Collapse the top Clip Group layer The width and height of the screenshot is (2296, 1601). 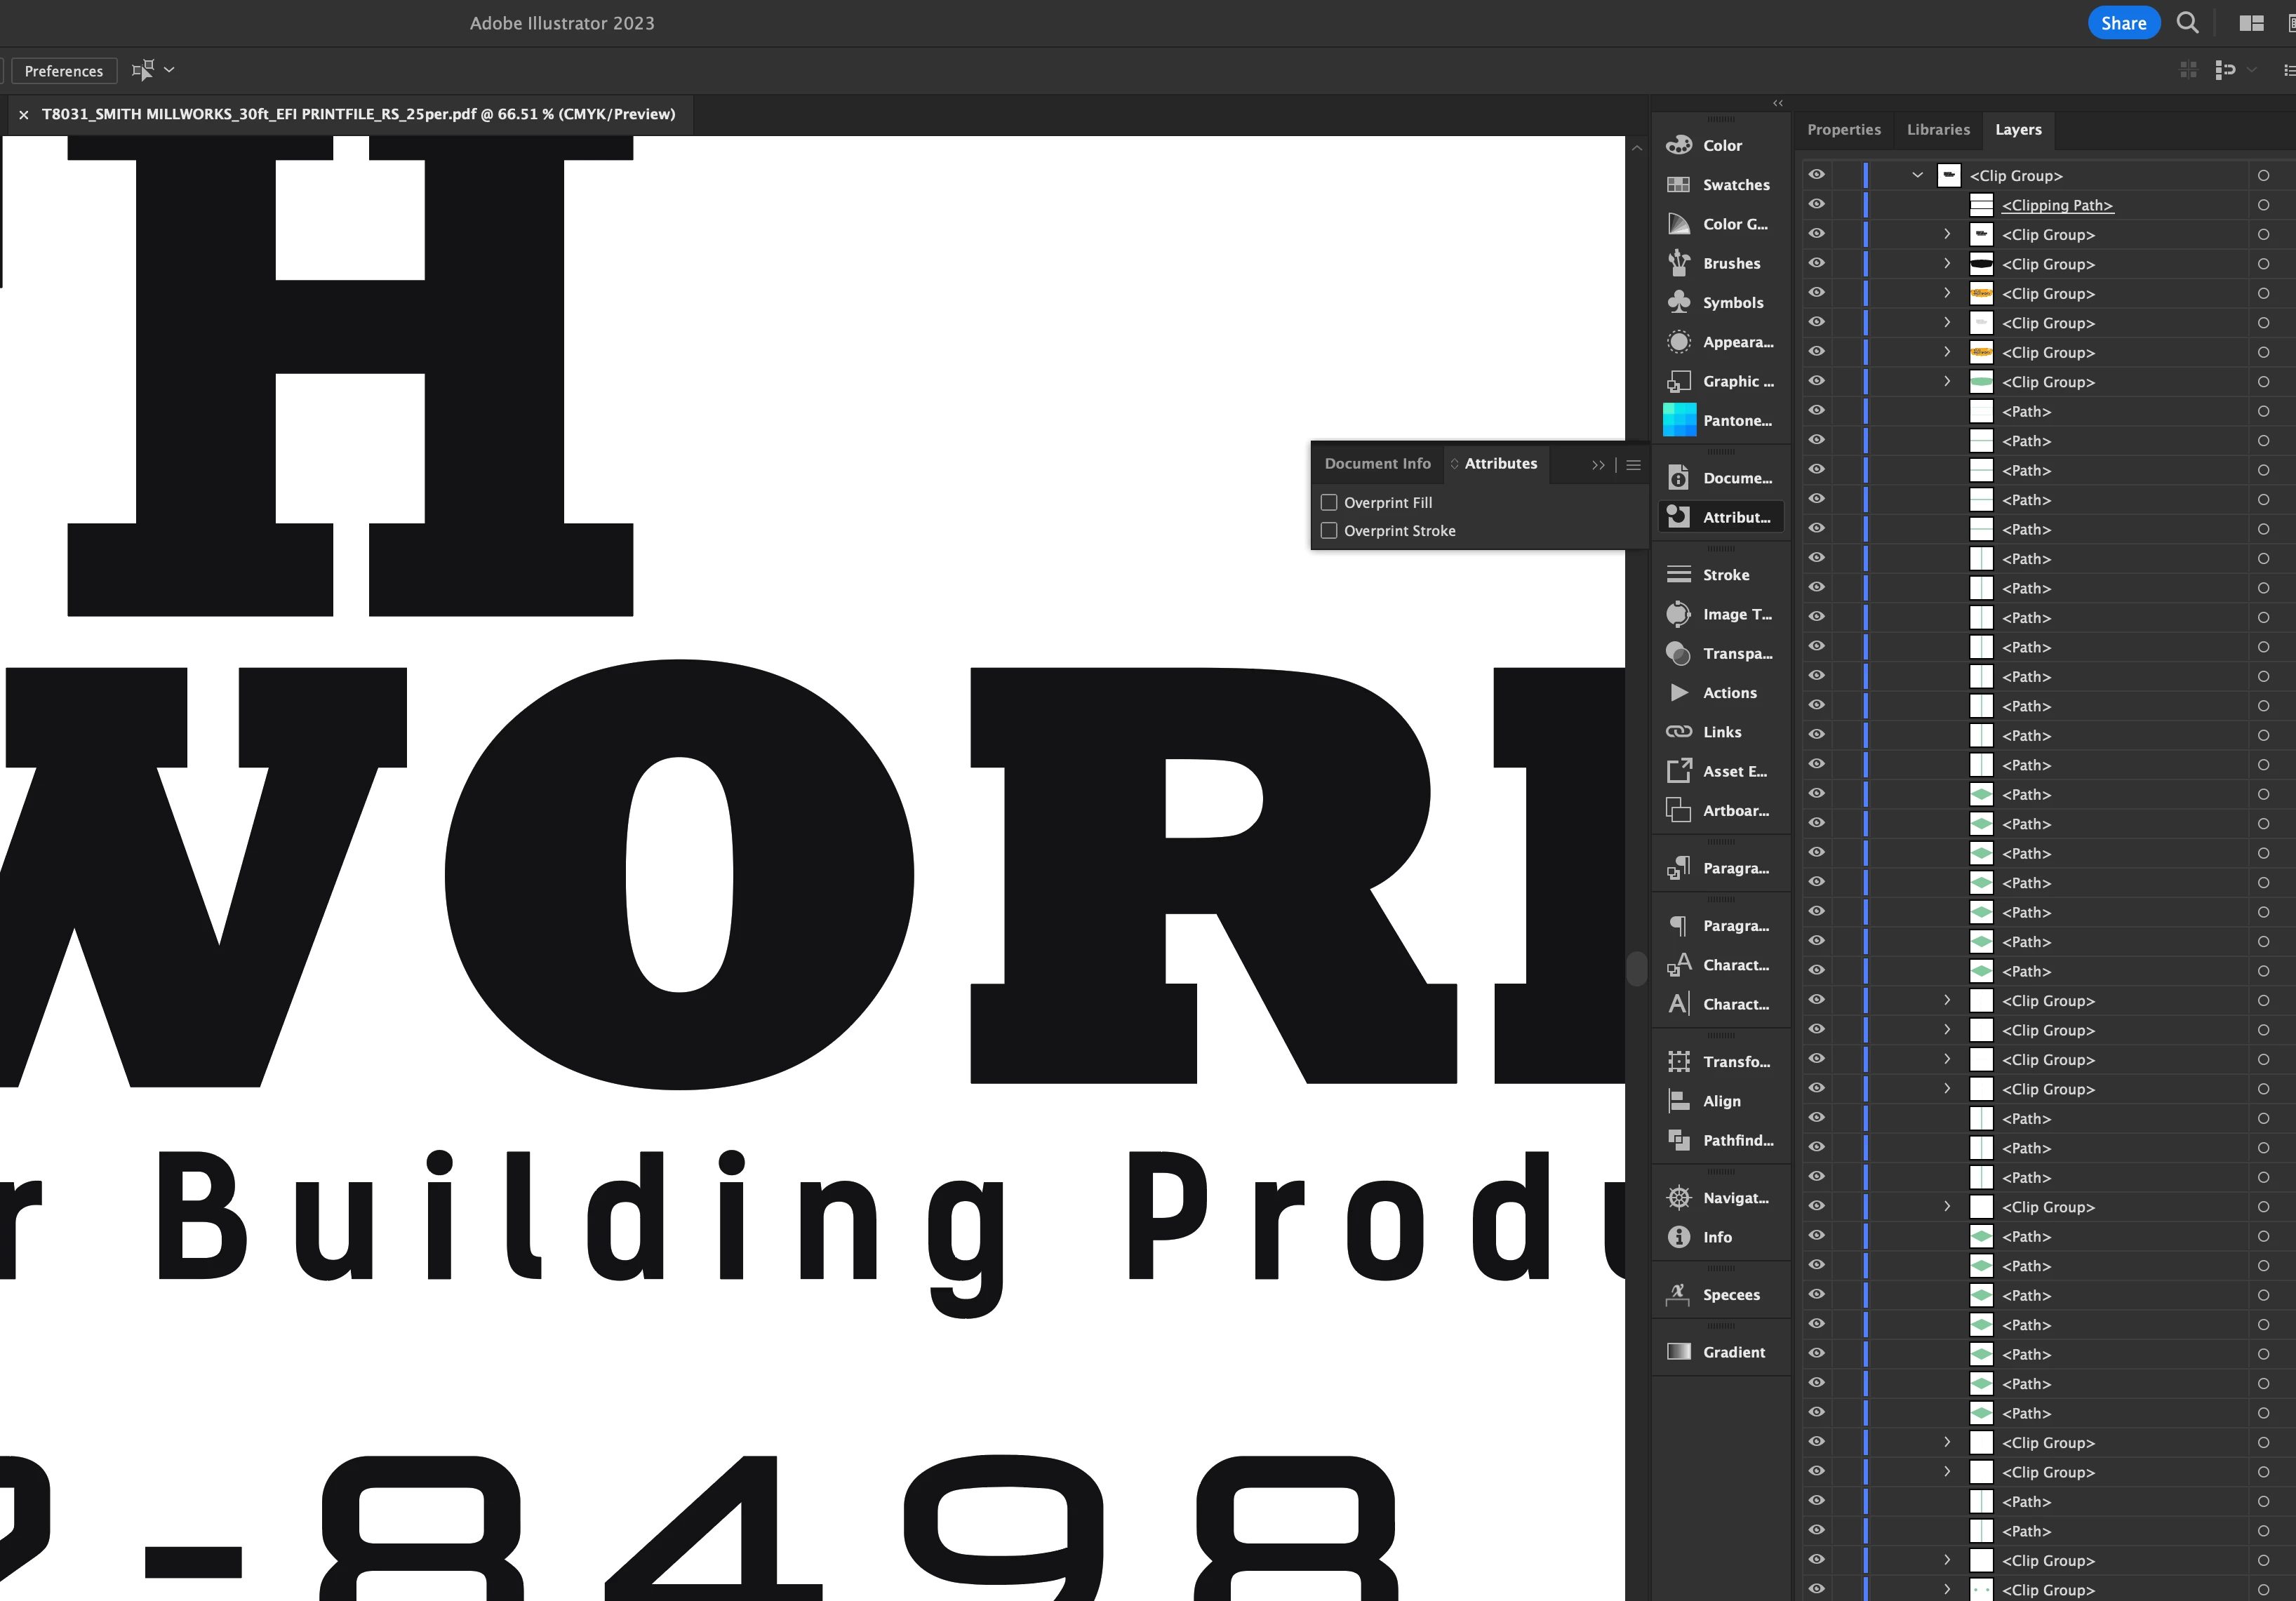click(x=1917, y=175)
